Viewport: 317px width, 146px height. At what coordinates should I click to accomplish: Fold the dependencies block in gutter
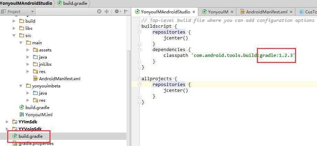click(x=139, y=50)
